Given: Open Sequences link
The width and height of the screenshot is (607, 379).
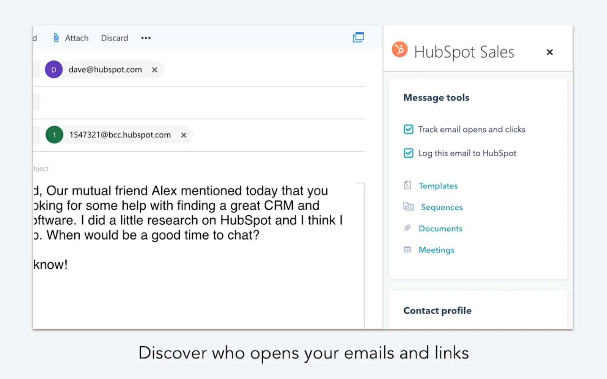Looking at the screenshot, I should pyautogui.click(x=442, y=207).
